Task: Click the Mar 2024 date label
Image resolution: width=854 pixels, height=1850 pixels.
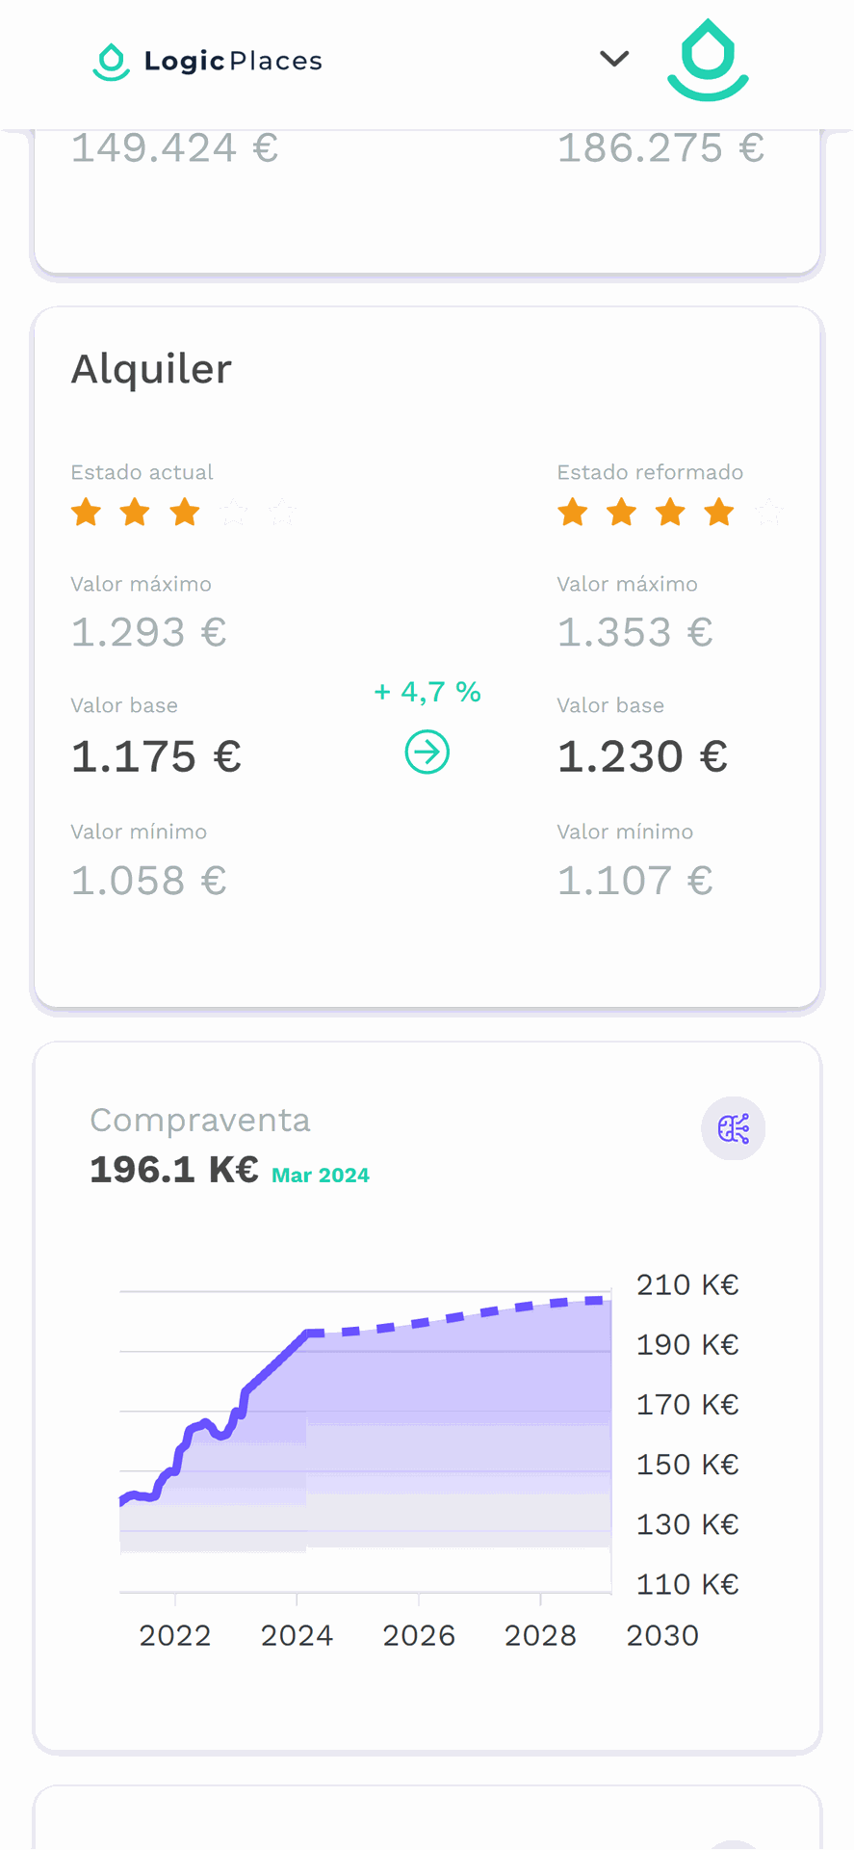Action: click(x=321, y=1176)
